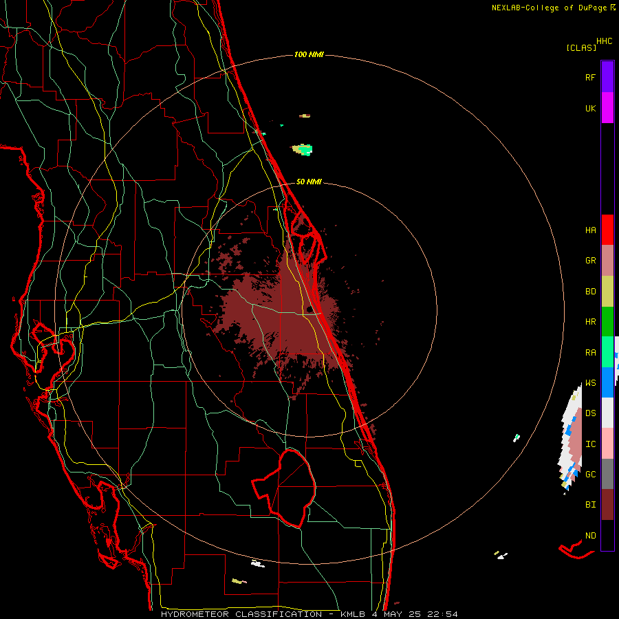This screenshot has height=619, width=619.
Task: Click the RA legend label
Action: (x=590, y=353)
